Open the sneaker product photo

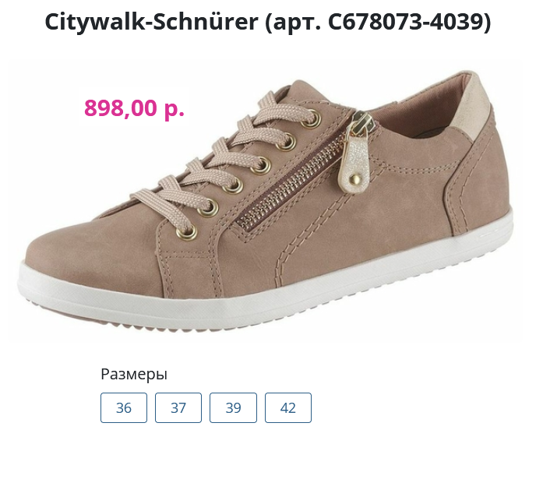pyautogui.click(x=266, y=202)
